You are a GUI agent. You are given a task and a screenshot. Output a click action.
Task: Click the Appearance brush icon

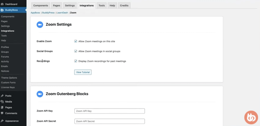coord(2,121)
